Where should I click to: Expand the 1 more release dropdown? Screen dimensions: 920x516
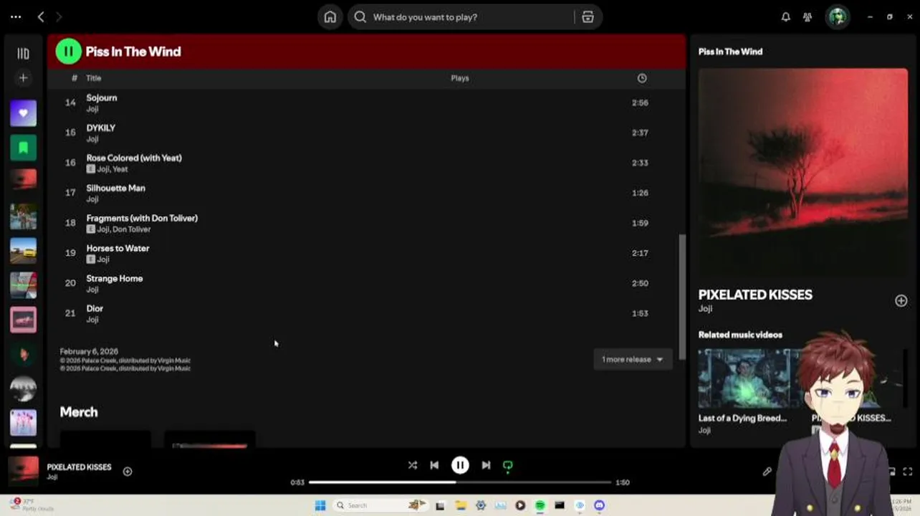point(633,359)
